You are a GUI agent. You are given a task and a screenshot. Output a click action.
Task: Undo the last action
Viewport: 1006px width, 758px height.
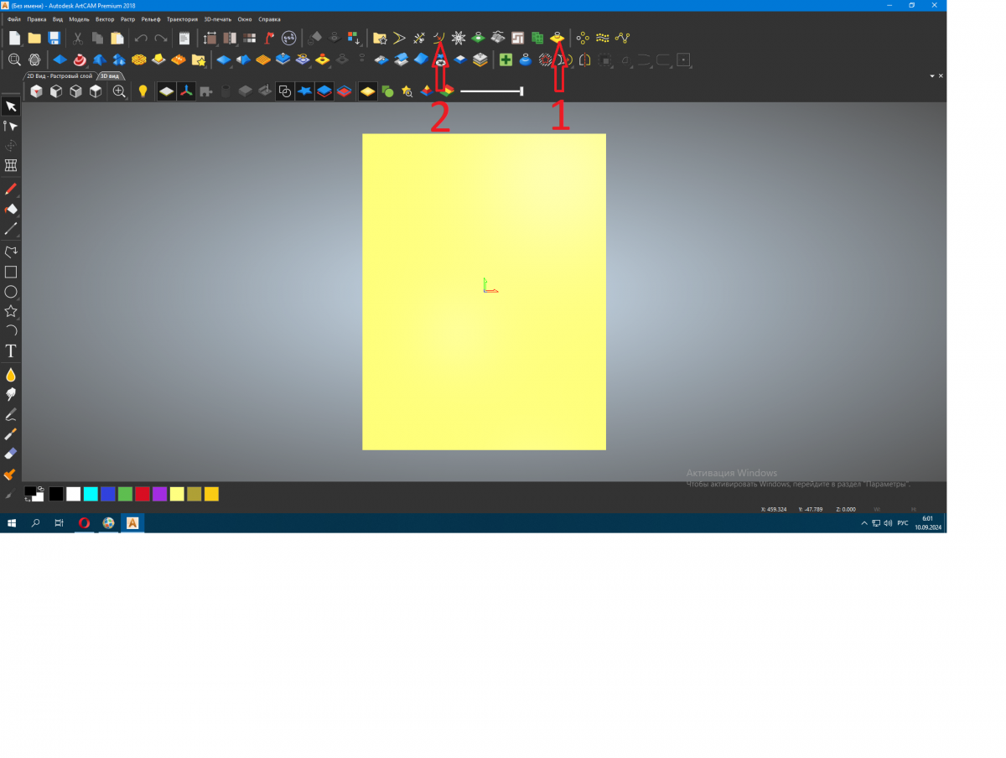point(141,38)
